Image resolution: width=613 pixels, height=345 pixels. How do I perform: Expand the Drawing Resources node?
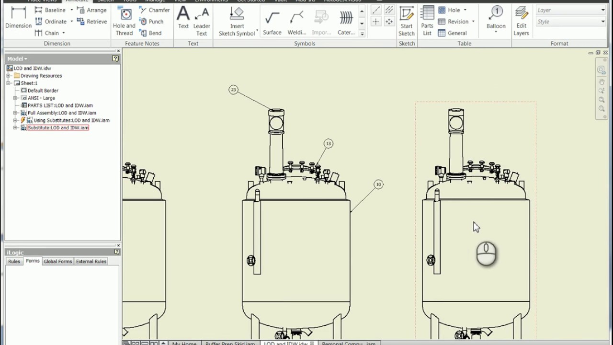point(8,76)
